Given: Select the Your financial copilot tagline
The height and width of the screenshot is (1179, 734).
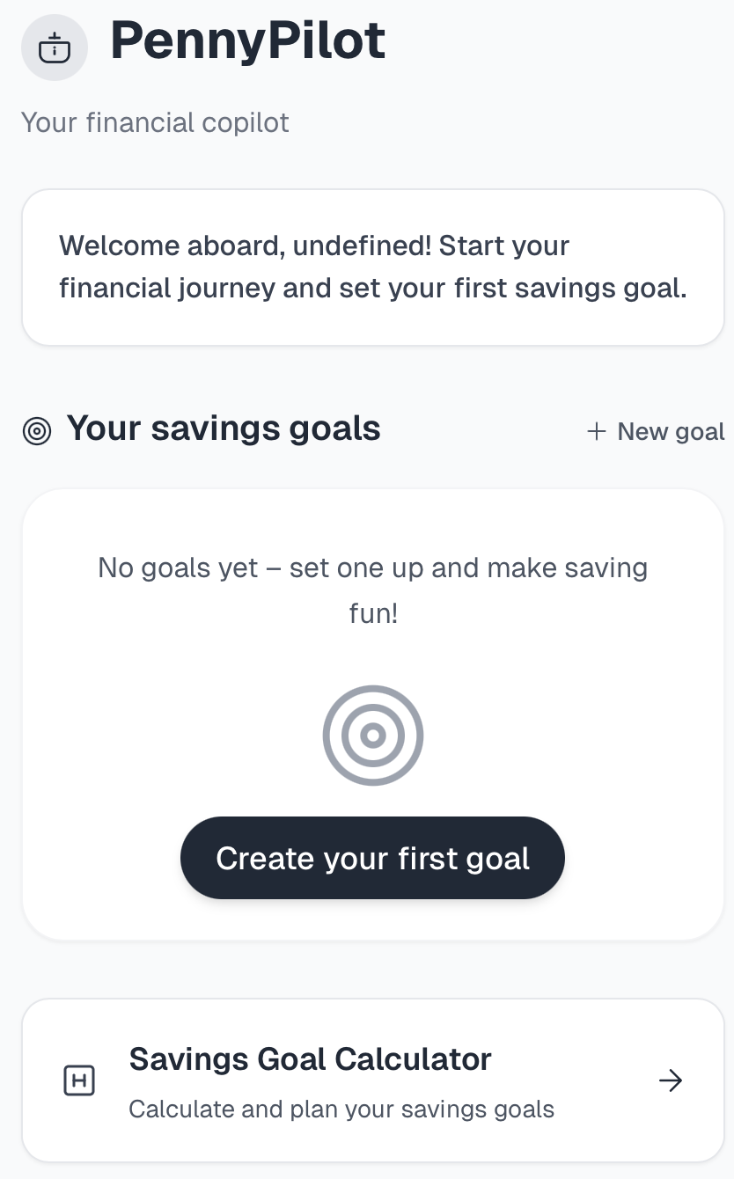Looking at the screenshot, I should click(154, 122).
